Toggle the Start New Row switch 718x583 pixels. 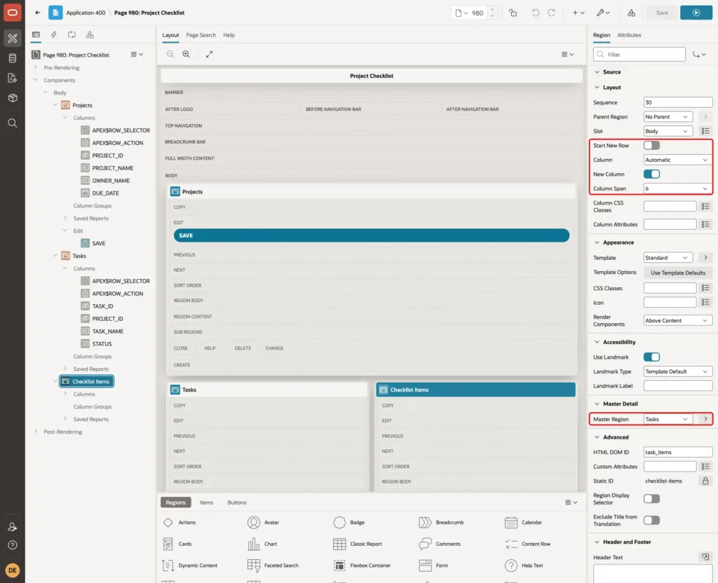pyautogui.click(x=651, y=146)
